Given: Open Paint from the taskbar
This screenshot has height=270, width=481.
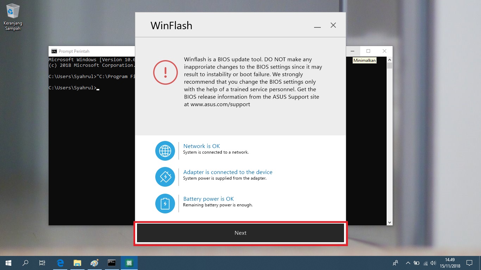Looking at the screenshot, I should click(94, 263).
